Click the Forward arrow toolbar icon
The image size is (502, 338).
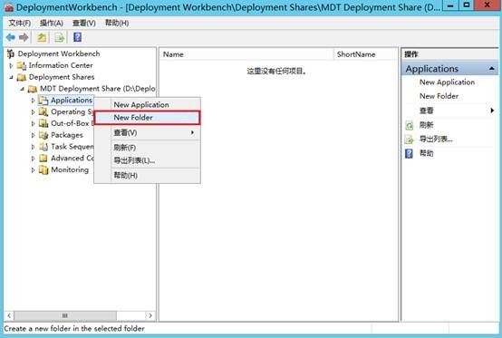24,38
